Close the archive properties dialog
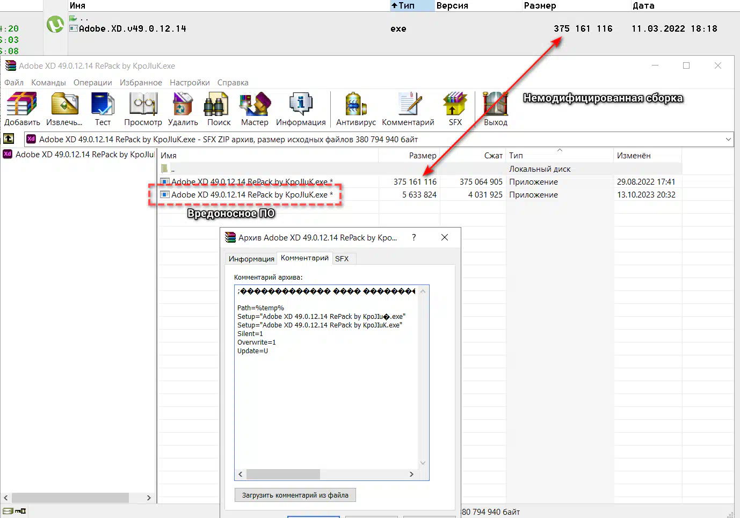Image resolution: width=740 pixels, height=518 pixels. (x=445, y=237)
